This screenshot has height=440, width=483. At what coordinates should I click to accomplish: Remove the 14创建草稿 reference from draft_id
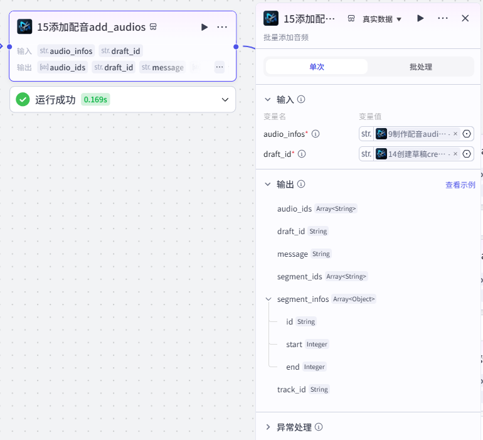coord(455,154)
